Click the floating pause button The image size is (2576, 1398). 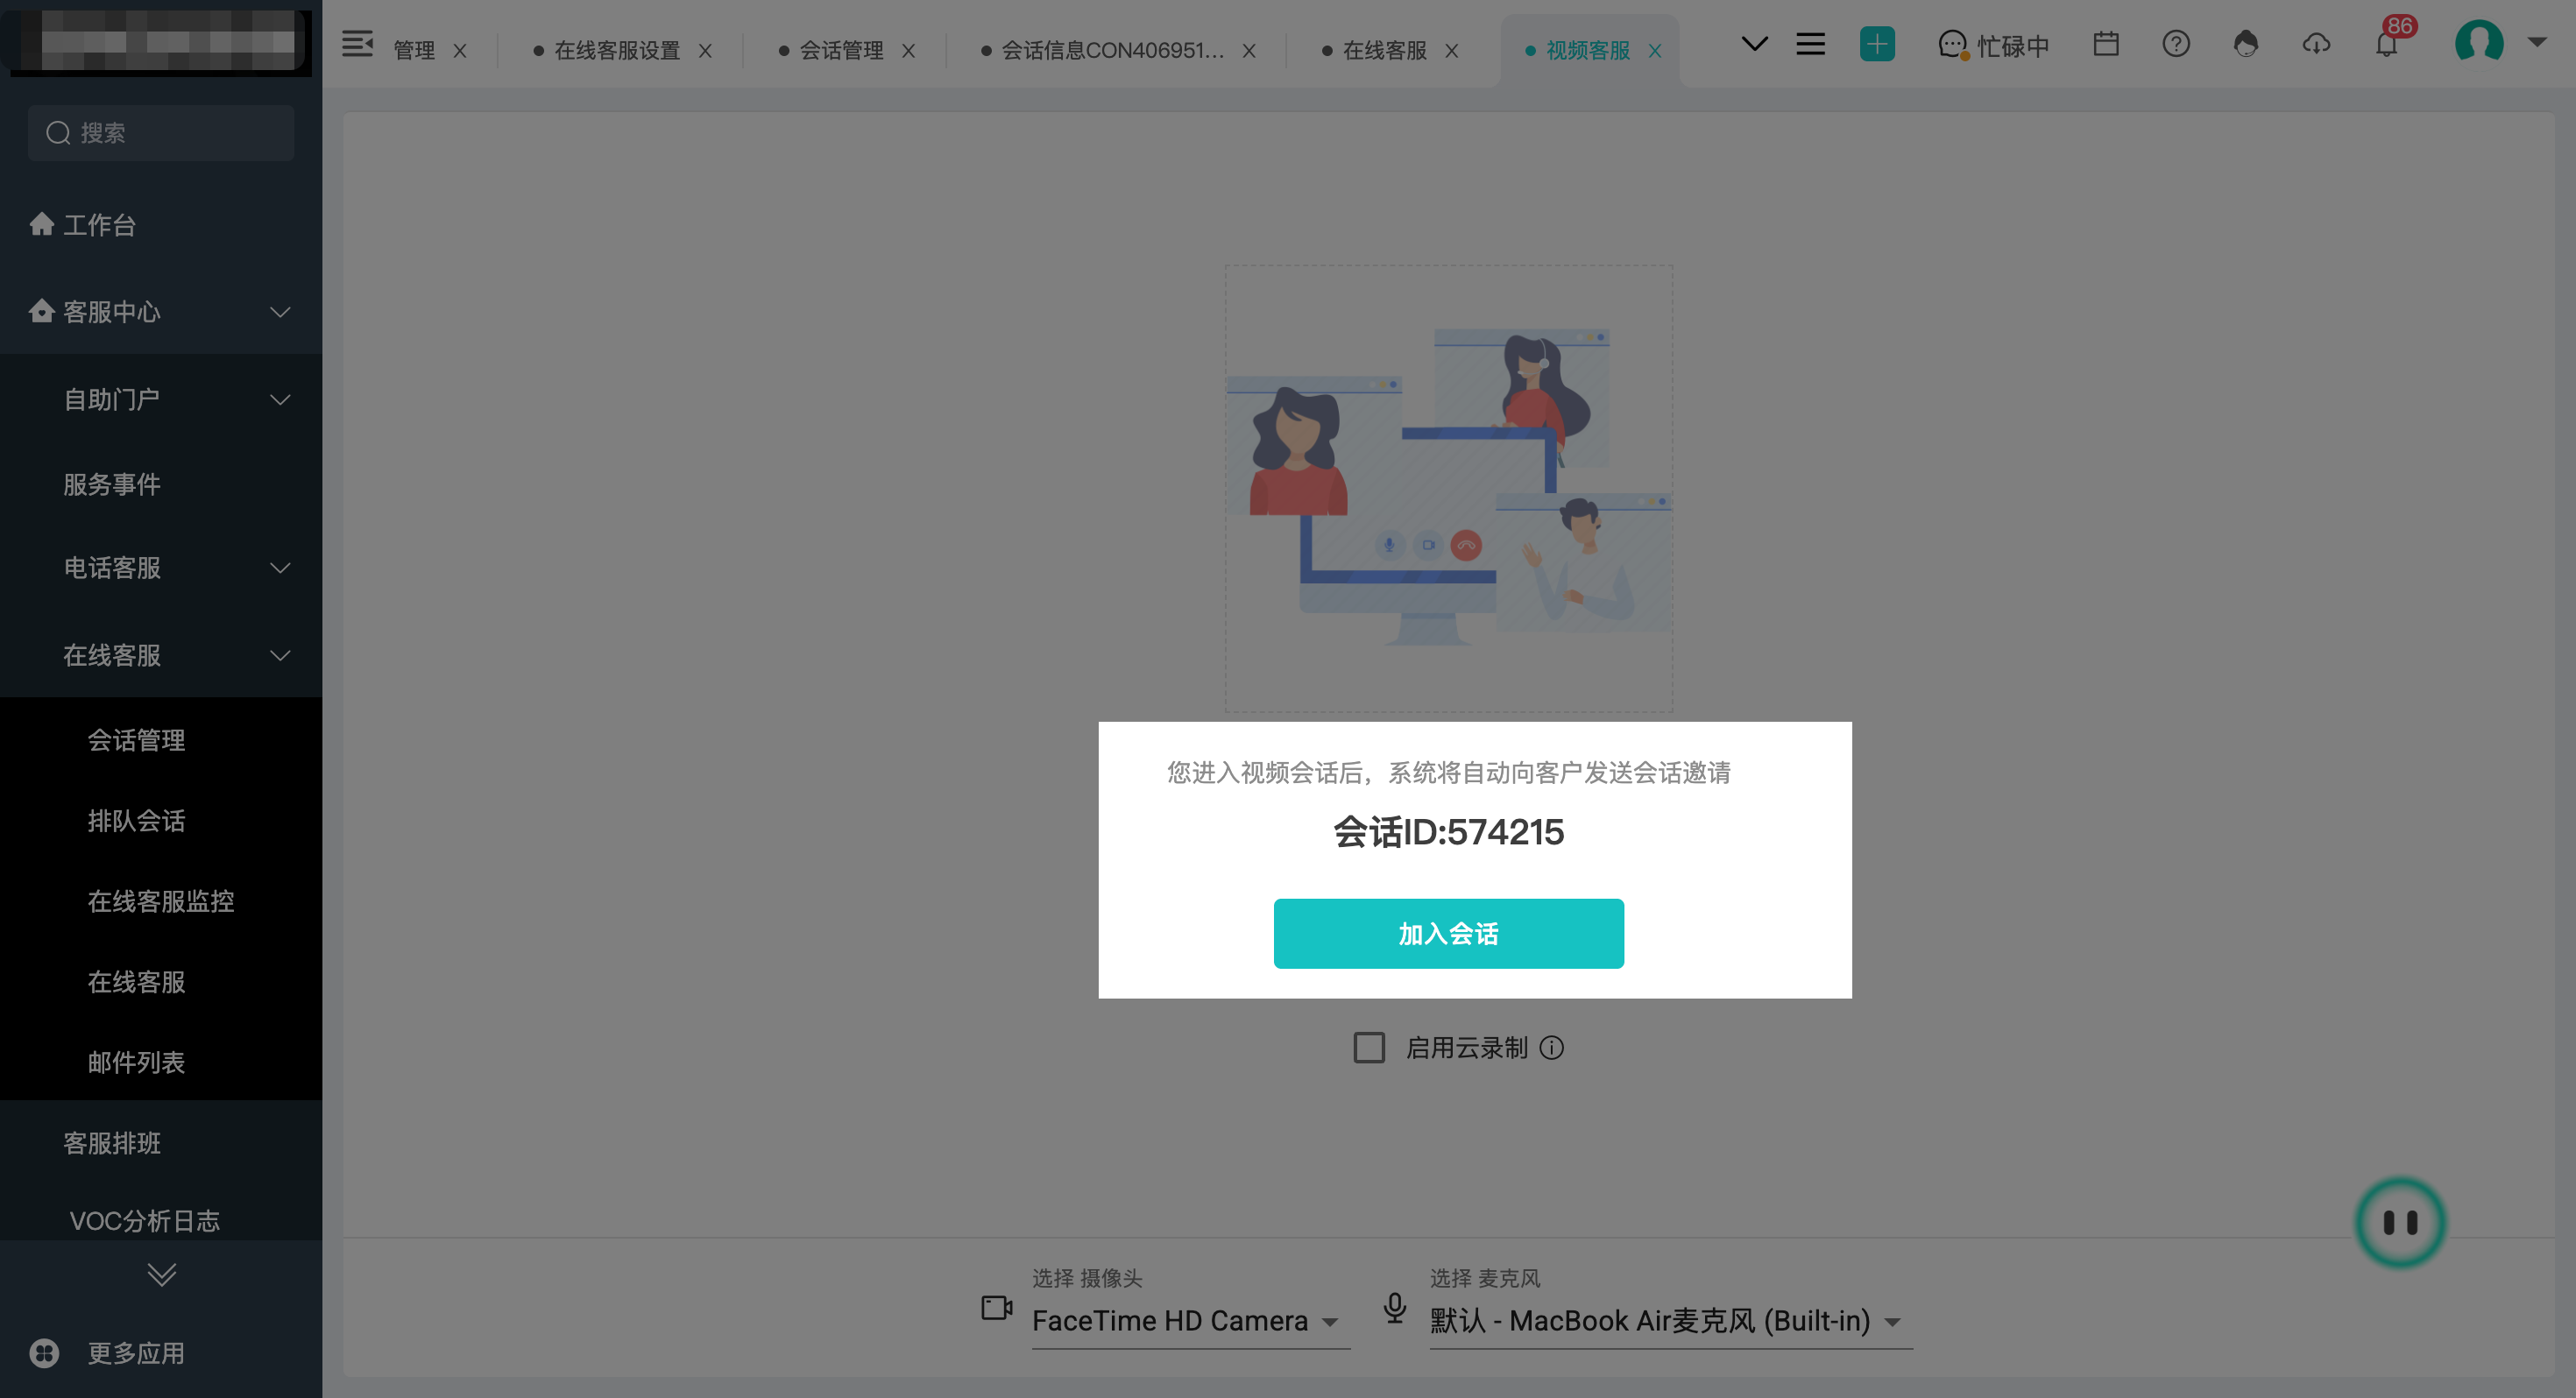tap(2400, 1222)
